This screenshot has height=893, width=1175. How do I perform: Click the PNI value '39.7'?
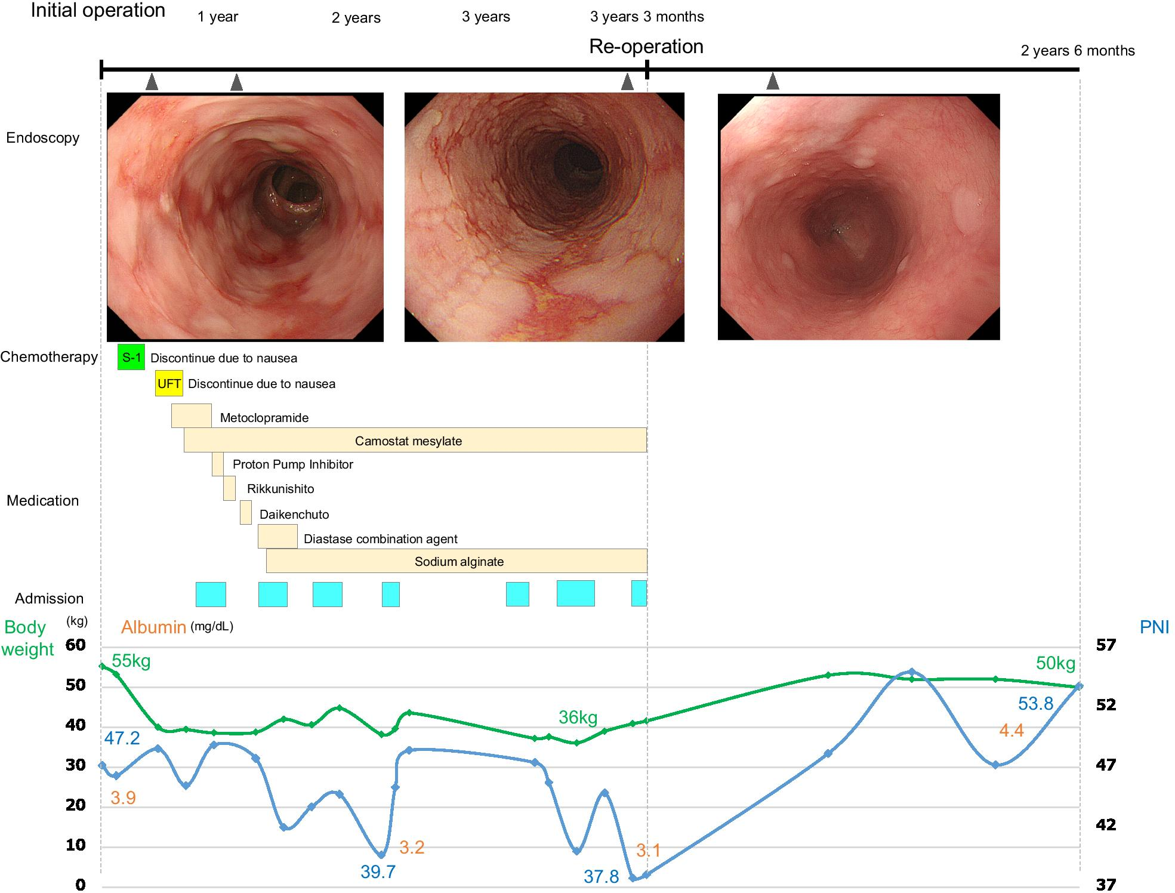coord(378,872)
